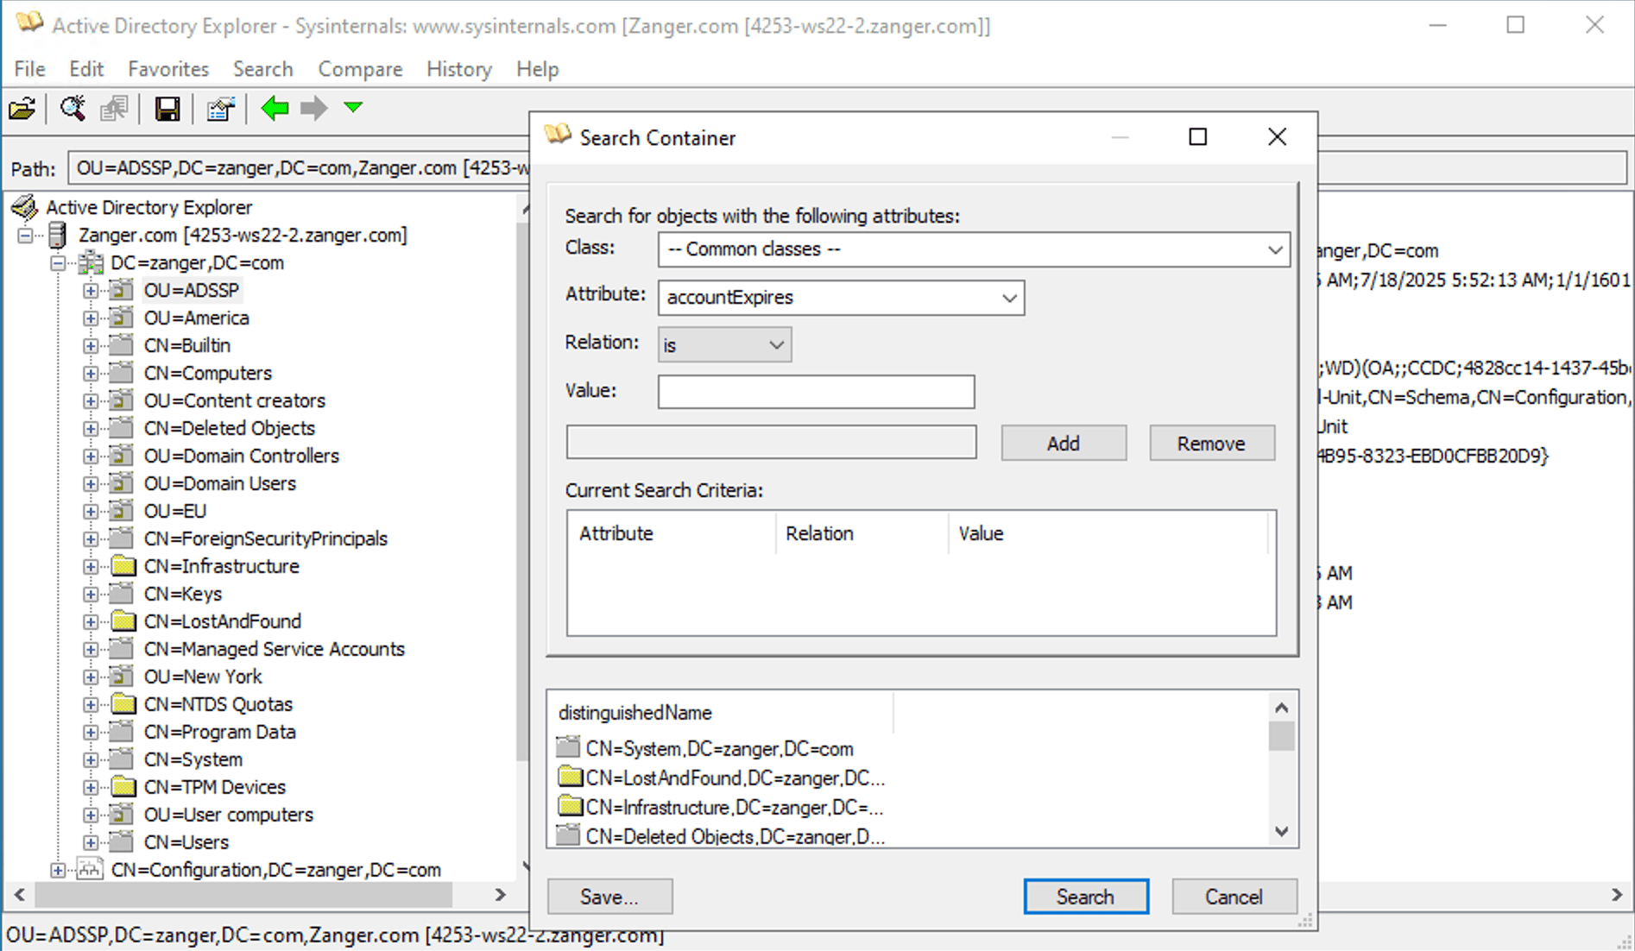Screen dimensions: 1635x951
Task: Open the history navigation dropdown triangle
Action: pos(352,107)
